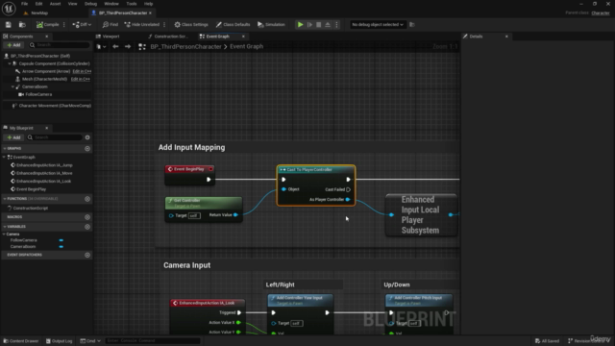Click the CameraBoom variable type pill
Viewport: 615px width, 346px height.
pyautogui.click(x=61, y=247)
